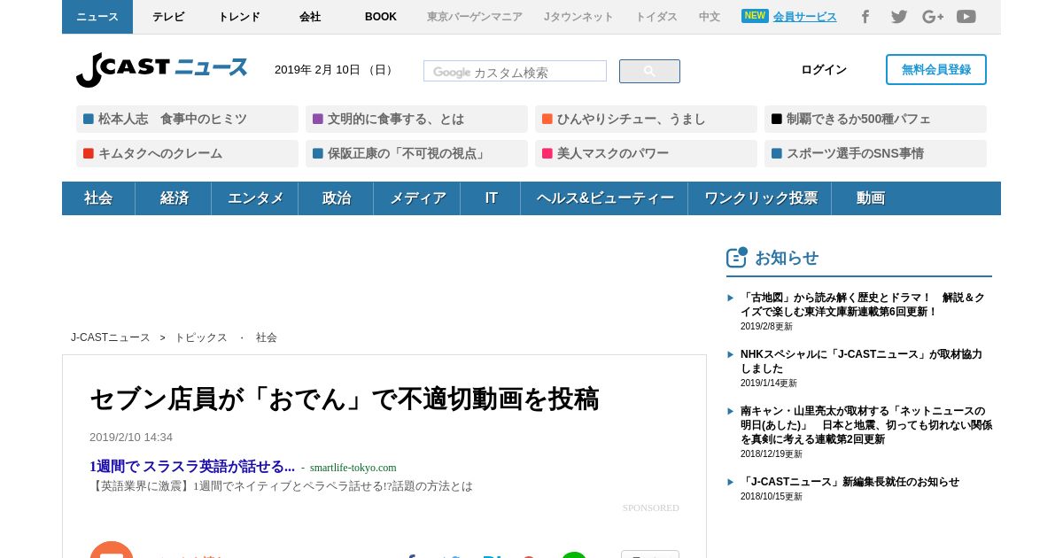Select the 会社 tab
Viewport: 1063px width, 558px height.
[x=310, y=17]
